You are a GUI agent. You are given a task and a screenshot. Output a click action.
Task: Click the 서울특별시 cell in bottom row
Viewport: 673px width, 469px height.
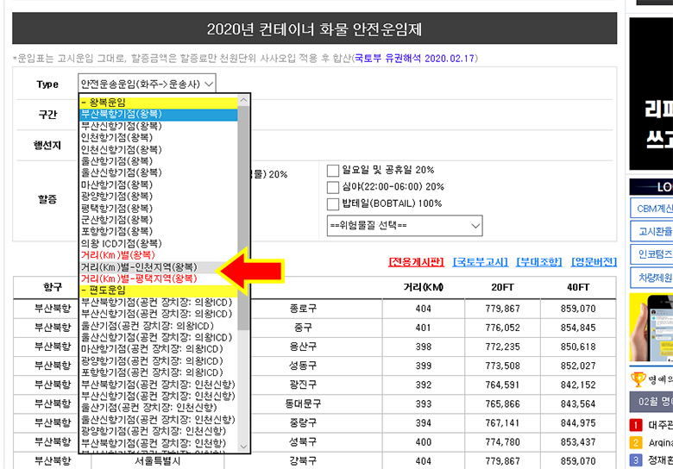[x=157, y=461]
